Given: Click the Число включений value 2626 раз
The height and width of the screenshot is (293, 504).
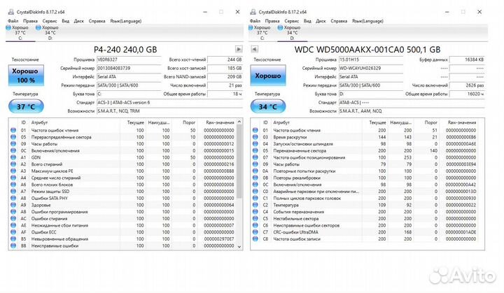Looking at the screenshot, I should 467,85.
